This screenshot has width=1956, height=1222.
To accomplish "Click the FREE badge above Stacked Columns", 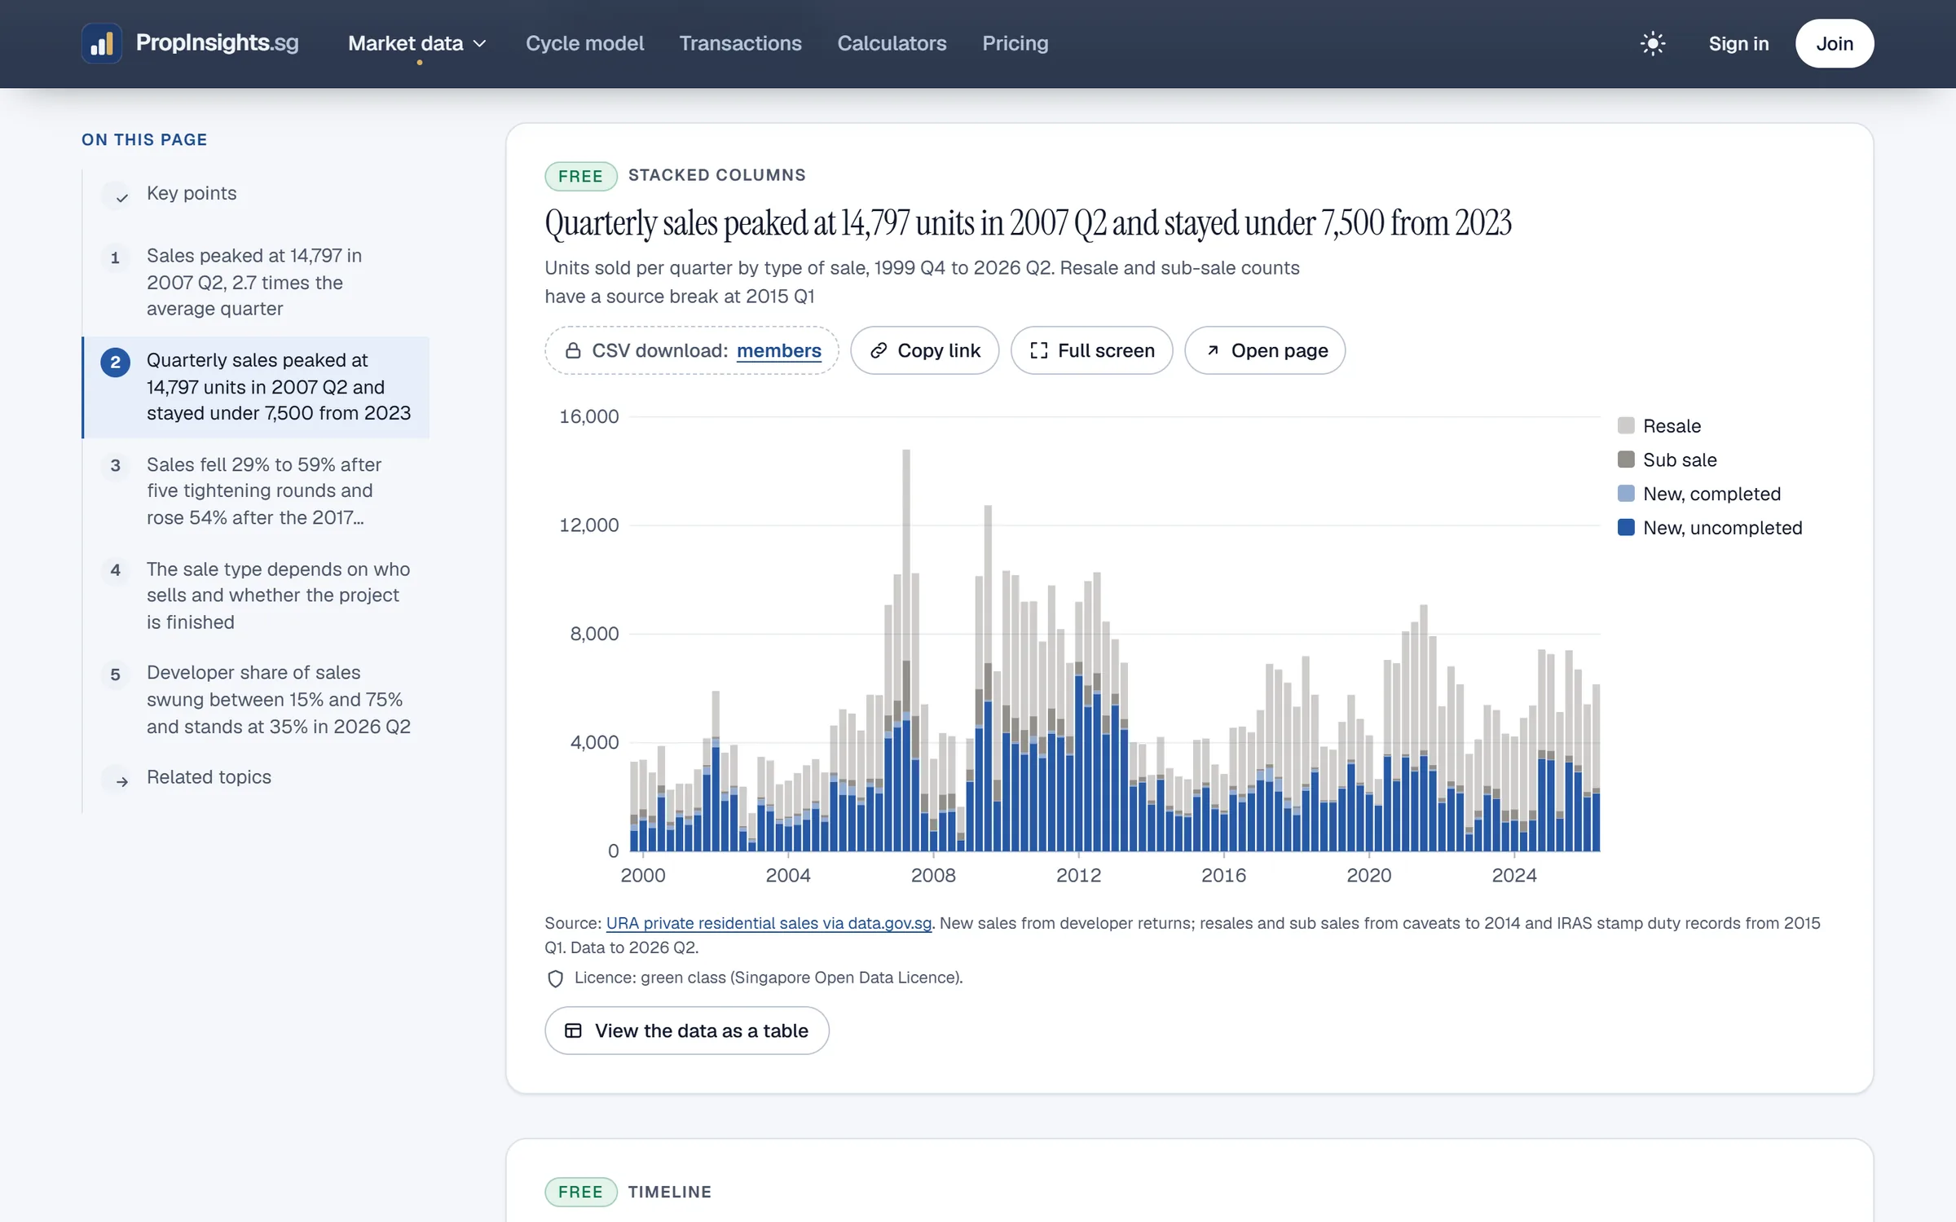I will (x=580, y=176).
